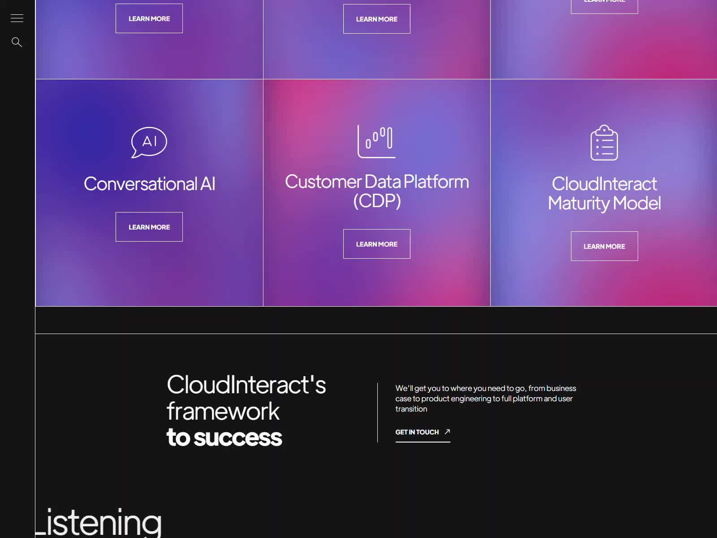Click Learn More in the card above Customer Data Platform

(376, 19)
